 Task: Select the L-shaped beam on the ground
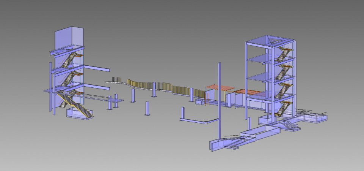197,121
